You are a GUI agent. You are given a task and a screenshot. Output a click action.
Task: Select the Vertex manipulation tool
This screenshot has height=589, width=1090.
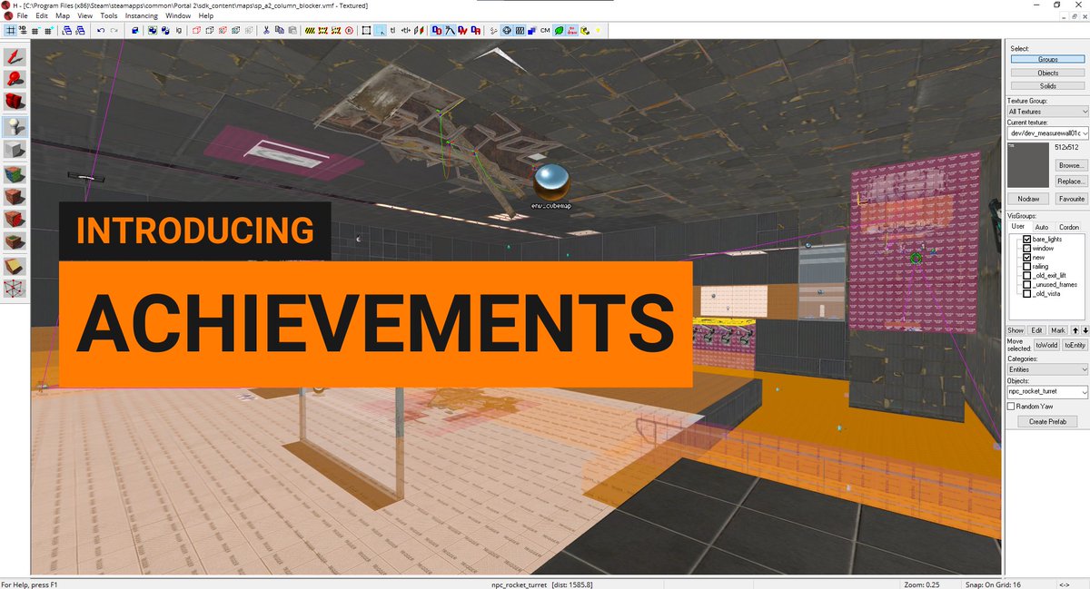[x=13, y=289]
